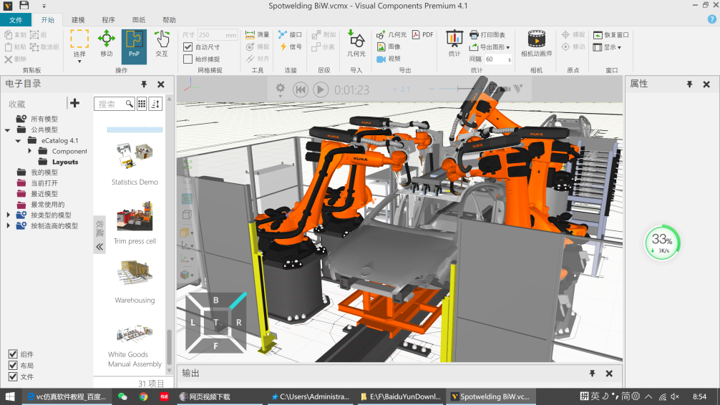Screen dimensions: 720x405
Task: Select the PnP tool in ribbon
Action: (134, 46)
